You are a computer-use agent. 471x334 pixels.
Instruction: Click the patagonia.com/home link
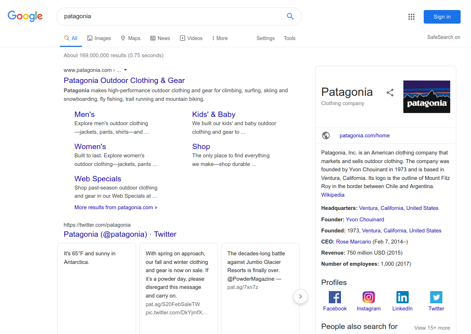click(x=365, y=136)
